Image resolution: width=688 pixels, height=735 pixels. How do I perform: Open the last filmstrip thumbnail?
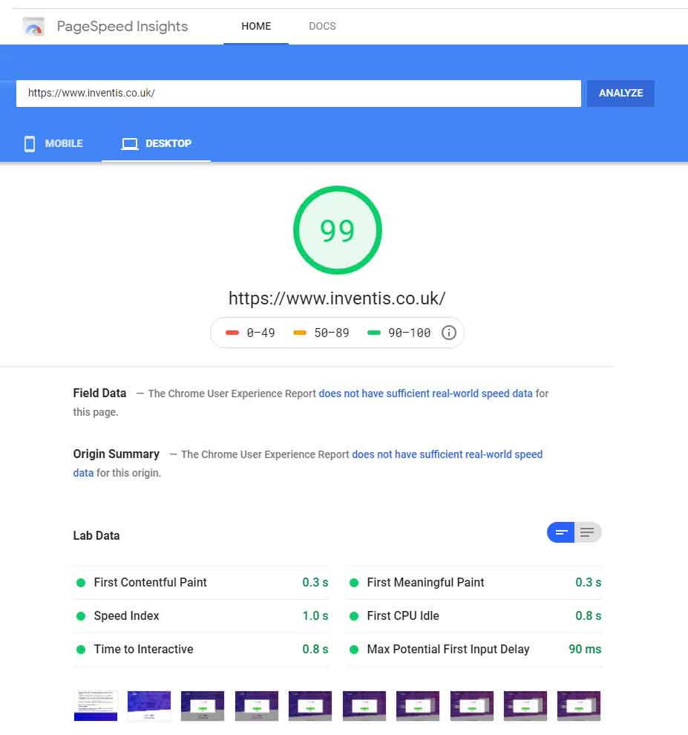pos(579,705)
